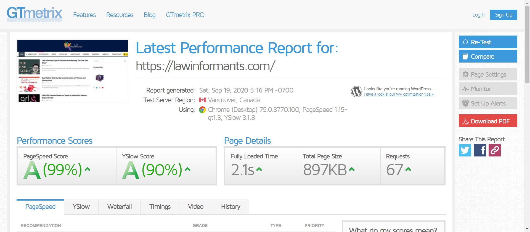Click the copy link share icon

pyautogui.click(x=495, y=150)
